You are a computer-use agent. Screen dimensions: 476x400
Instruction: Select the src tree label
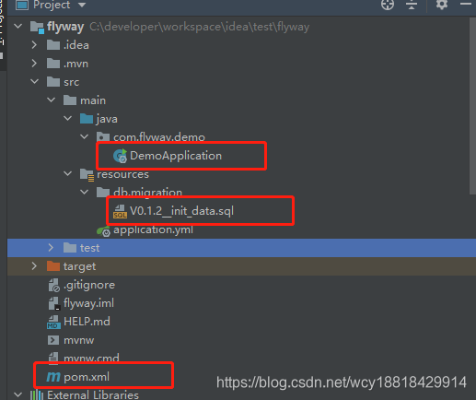tap(71, 82)
